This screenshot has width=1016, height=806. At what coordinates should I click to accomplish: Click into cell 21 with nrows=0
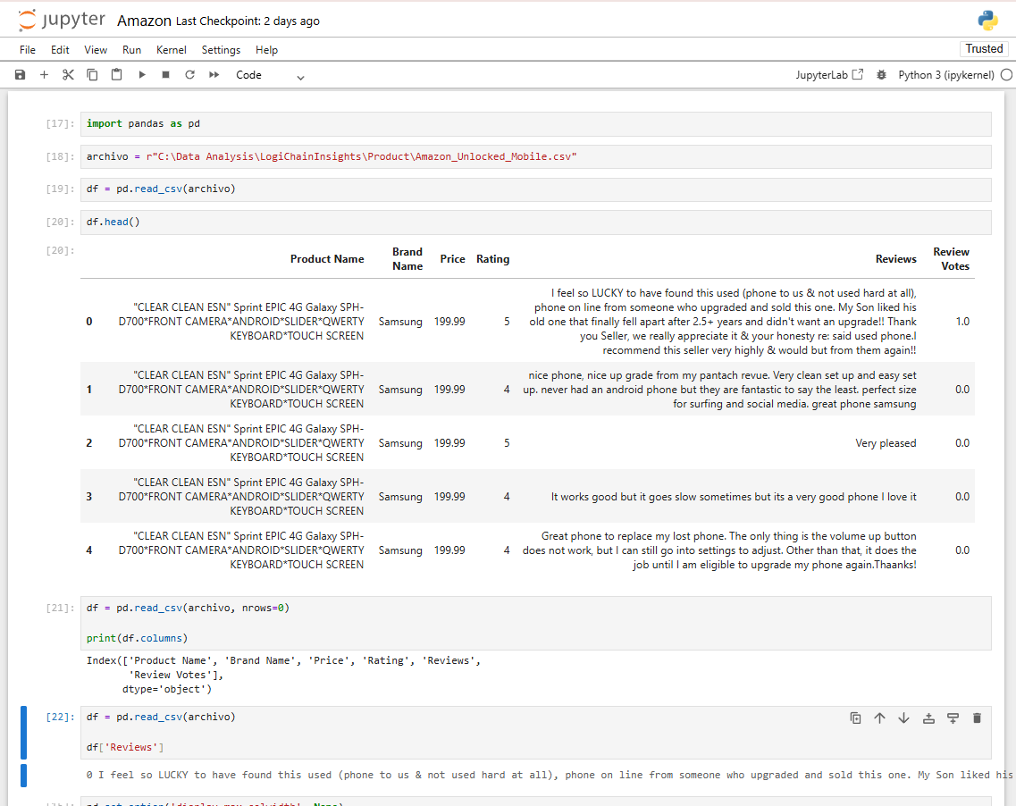coord(536,623)
